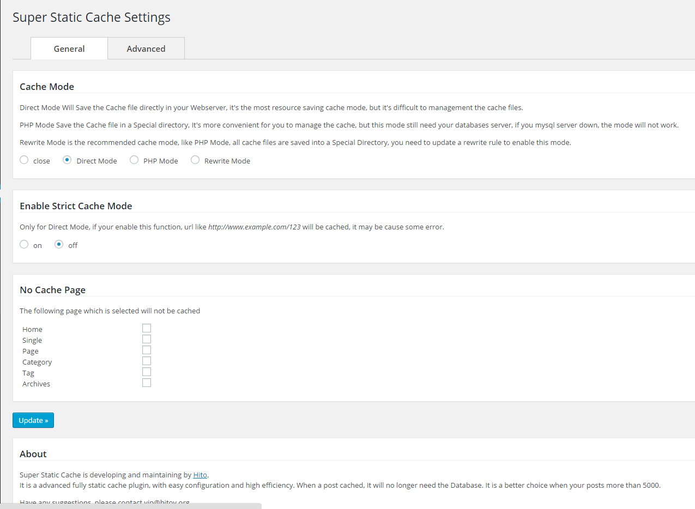Check the Archives no-cache checkbox
The image size is (695, 509).
147,383
